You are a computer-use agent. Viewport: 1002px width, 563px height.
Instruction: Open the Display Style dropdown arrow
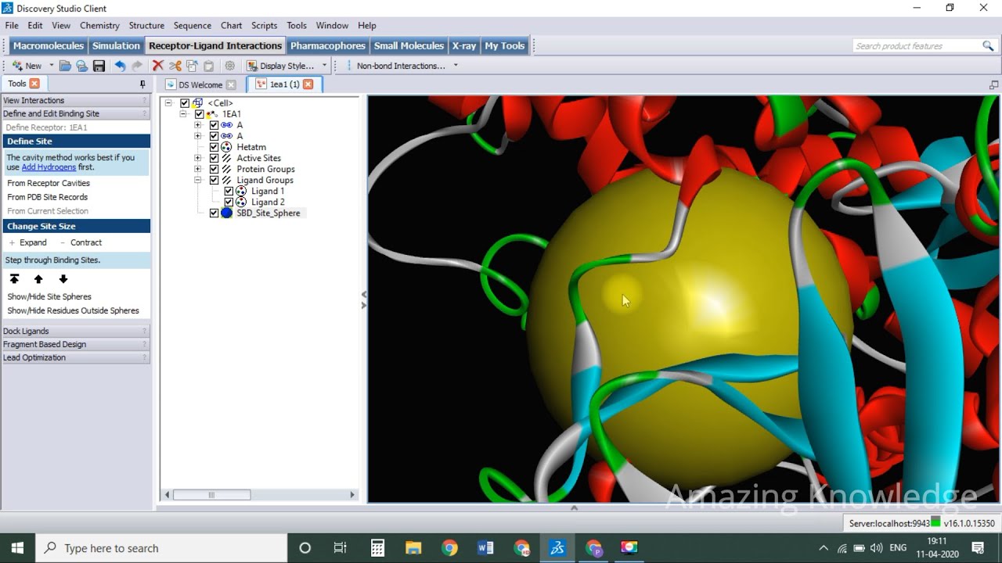(324, 66)
